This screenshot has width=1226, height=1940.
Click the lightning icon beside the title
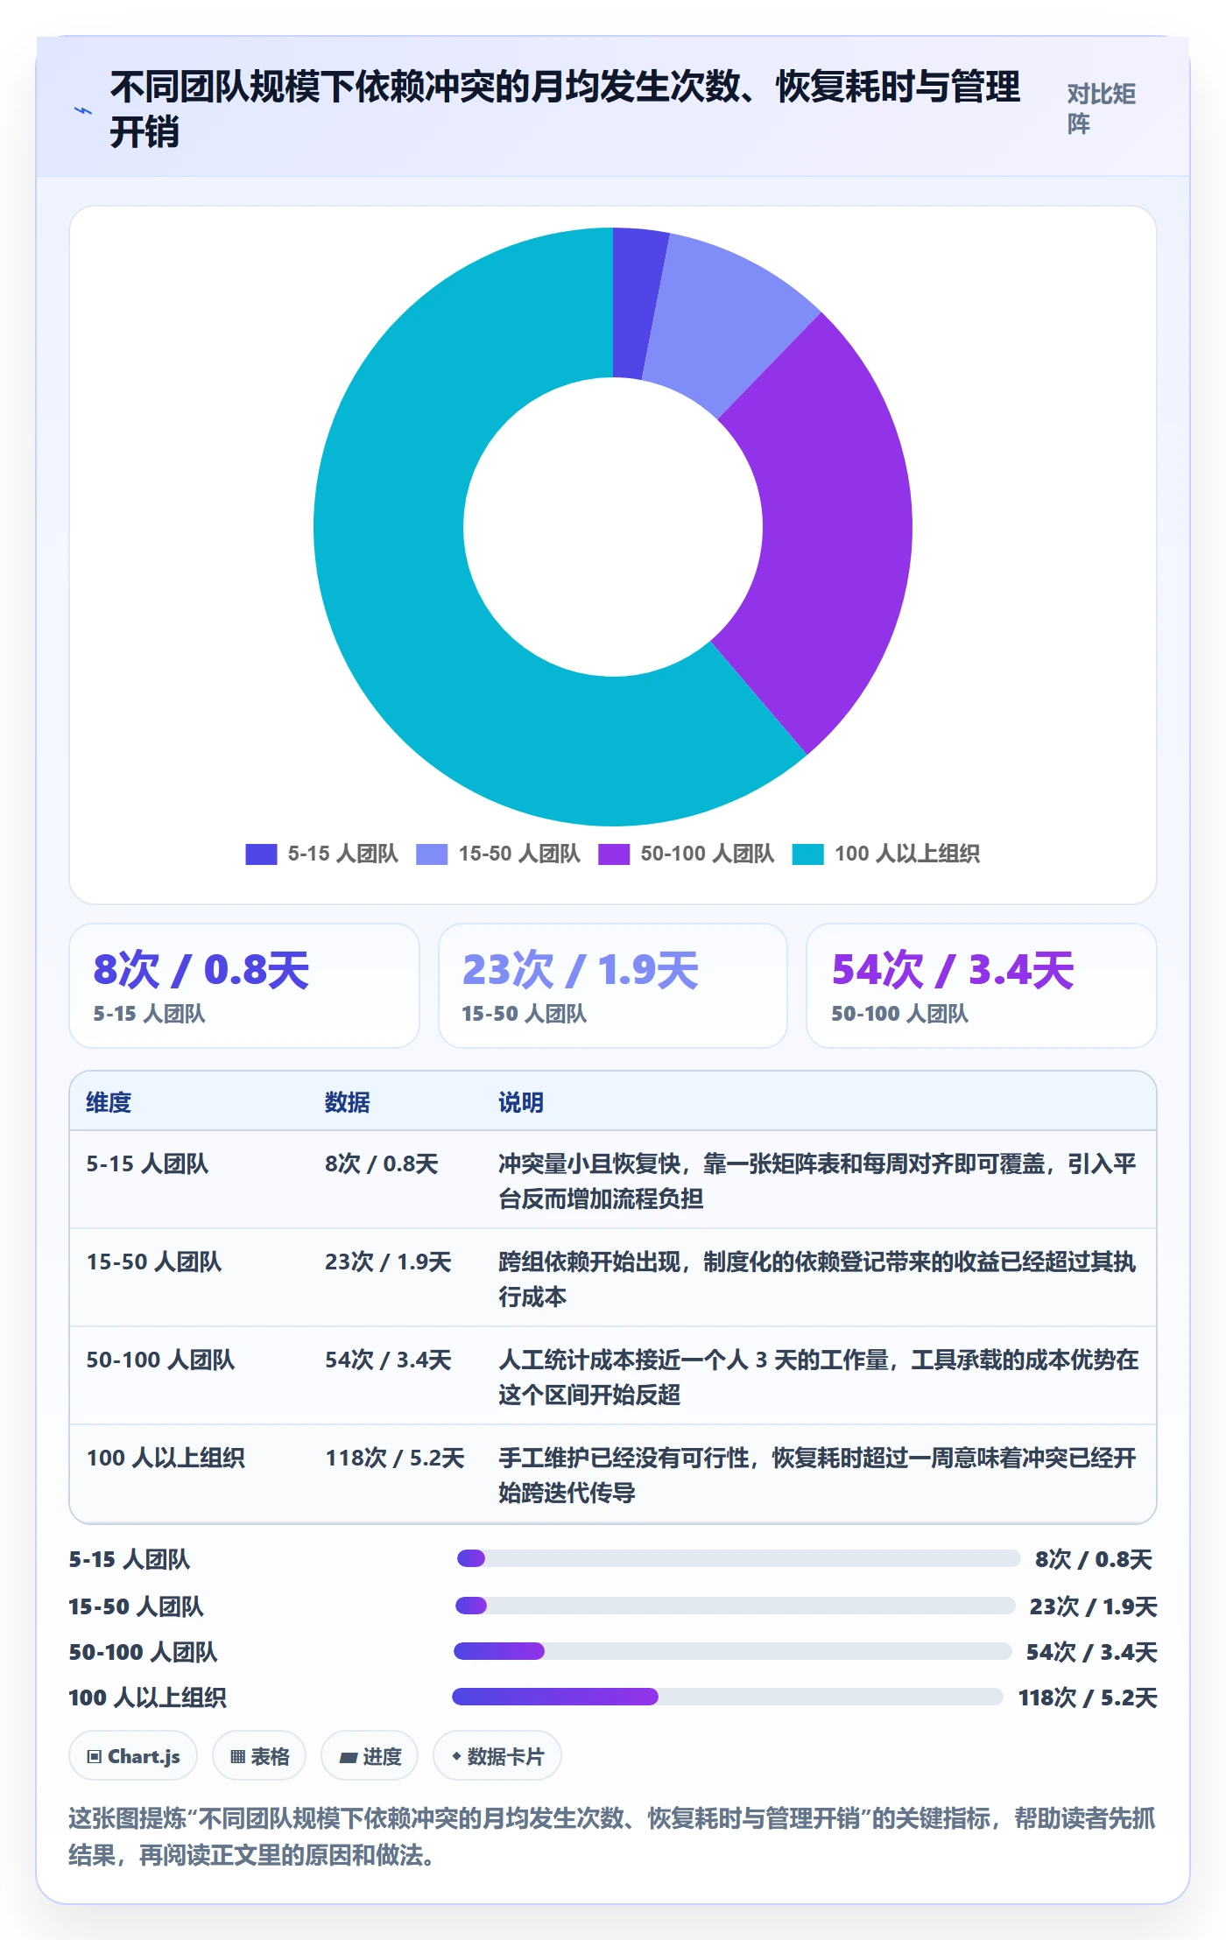(83, 110)
